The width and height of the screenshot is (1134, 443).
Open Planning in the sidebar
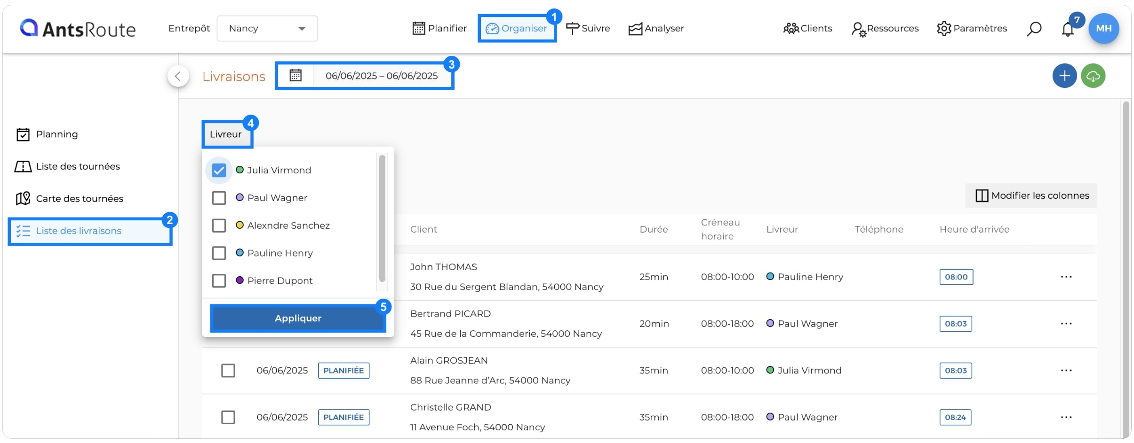point(47,134)
